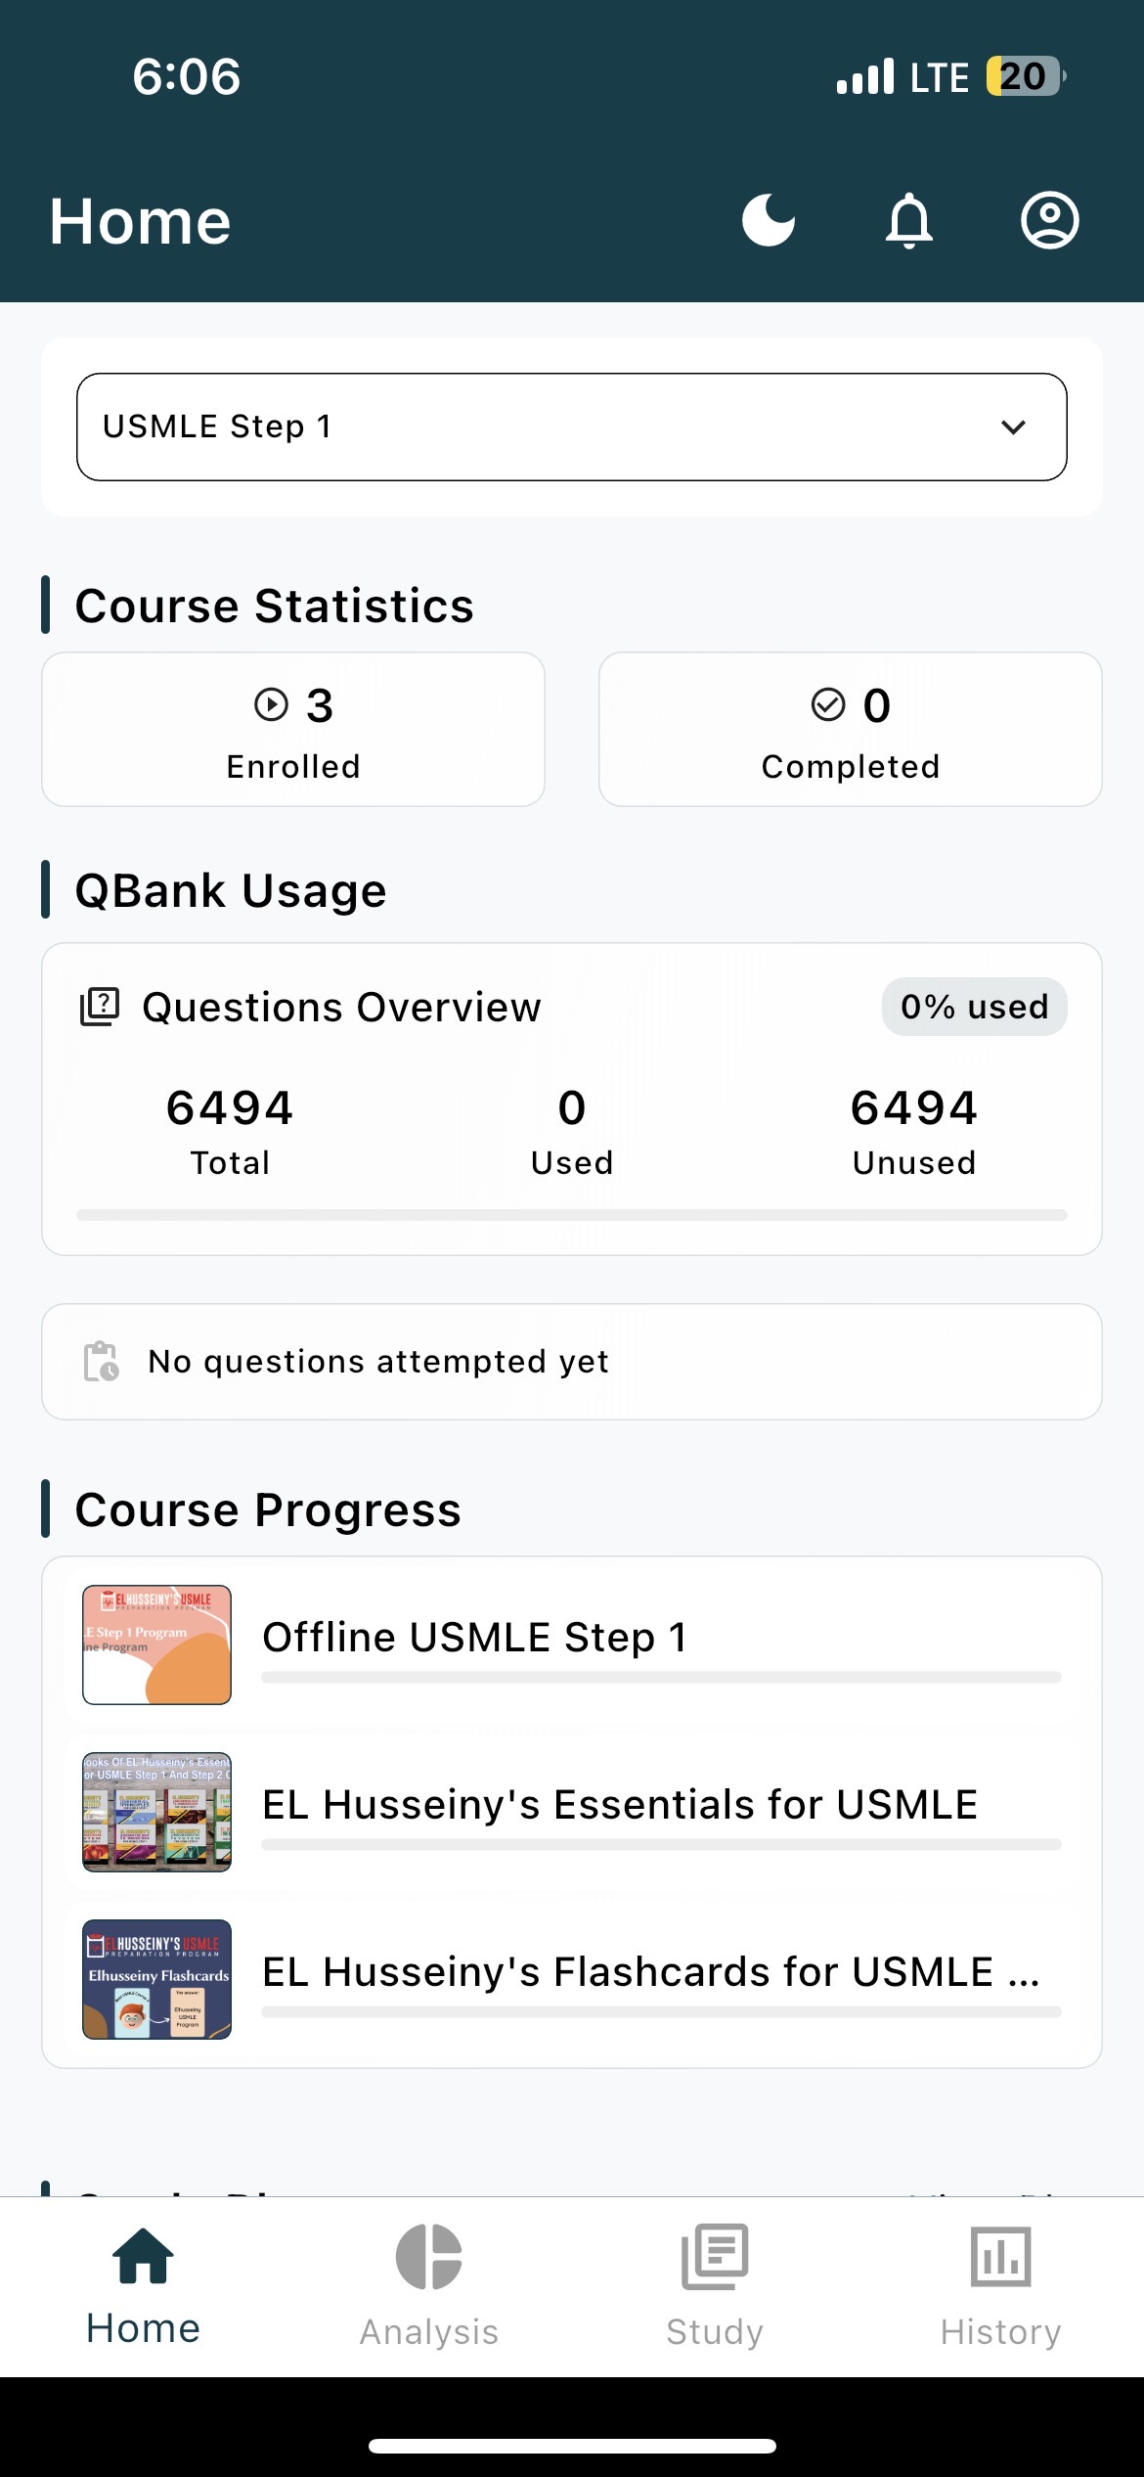The width and height of the screenshot is (1144, 2477).
Task: Open the Offline USMLE Step 1 thumbnail
Action: coord(157,1644)
